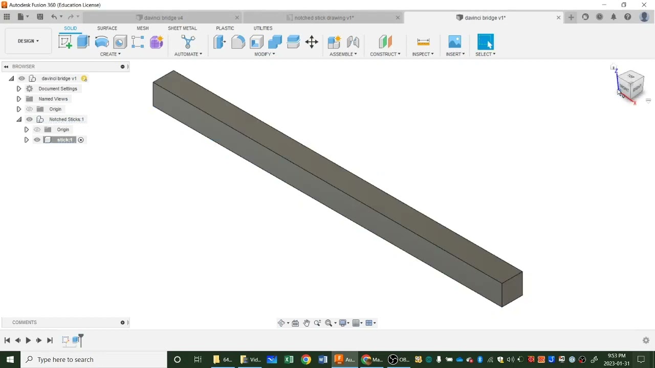Open the job status clock icon
Image resolution: width=655 pixels, height=368 pixels.
tap(599, 17)
